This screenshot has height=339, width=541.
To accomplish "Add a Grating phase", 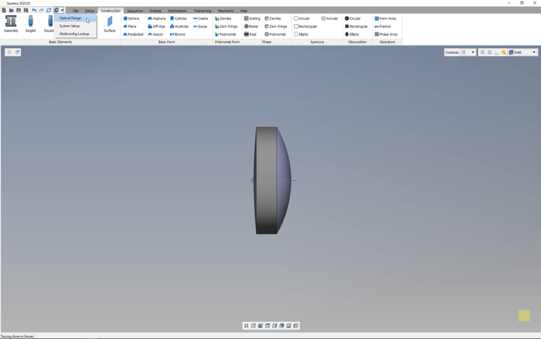I will 252,19.
